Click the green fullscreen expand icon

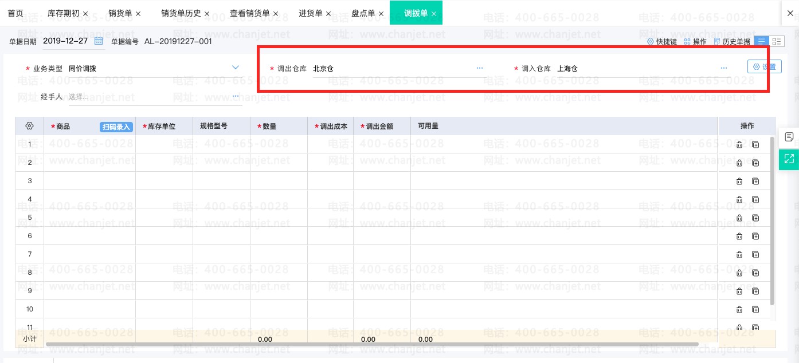point(789,159)
